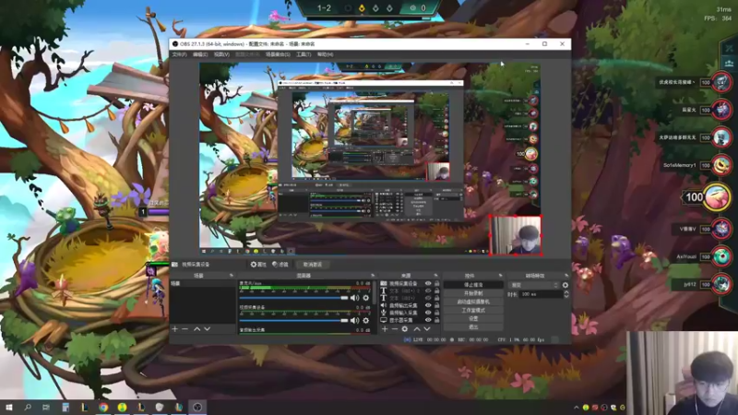Open gear settings for 视频采集设备 mixer channel
This screenshot has height=415, width=738.
(365, 320)
